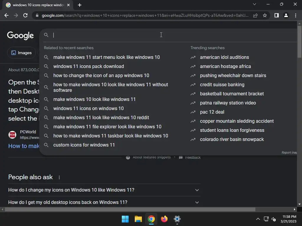The width and height of the screenshot is (302, 226).
Task: Open the Chrome side panel
Action: click(277, 15)
